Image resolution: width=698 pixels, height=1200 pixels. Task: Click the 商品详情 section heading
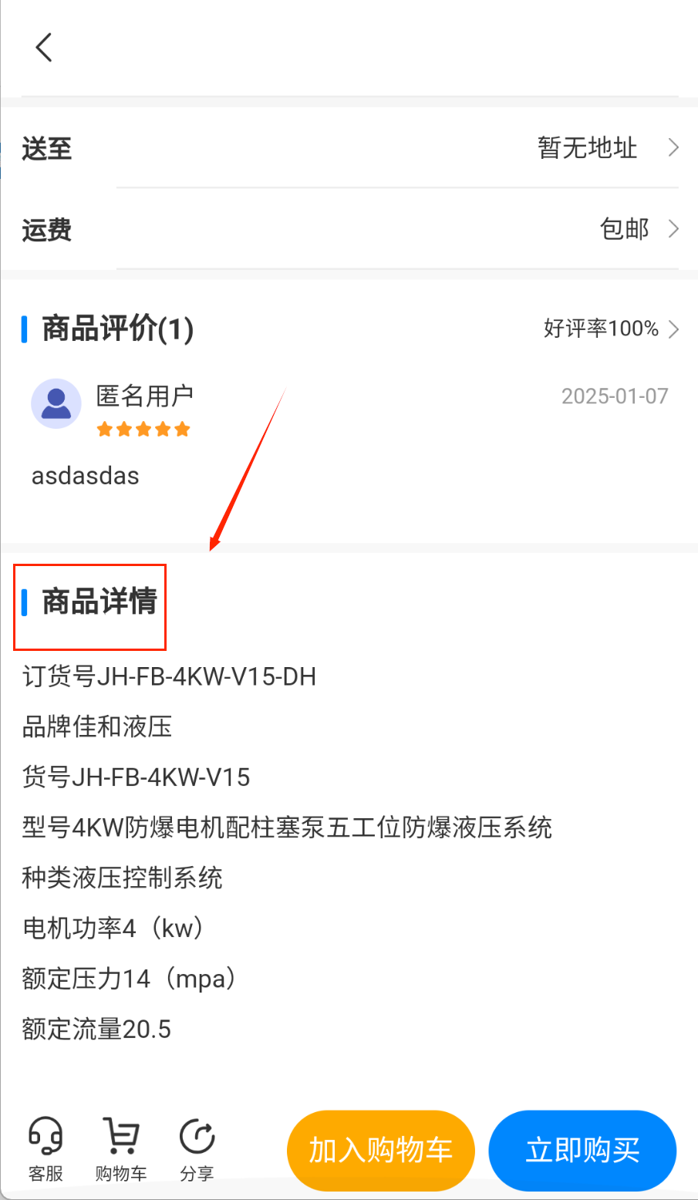click(99, 602)
